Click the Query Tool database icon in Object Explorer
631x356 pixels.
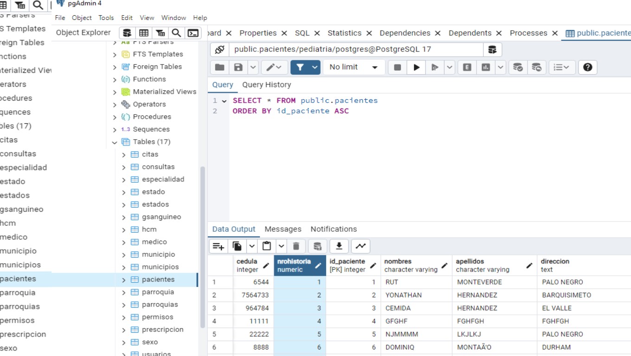127,33
